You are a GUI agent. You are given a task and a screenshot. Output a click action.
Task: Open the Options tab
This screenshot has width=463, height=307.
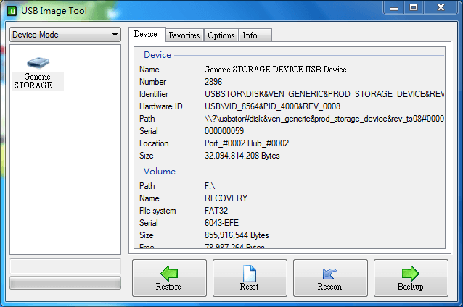pyautogui.click(x=221, y=35)
